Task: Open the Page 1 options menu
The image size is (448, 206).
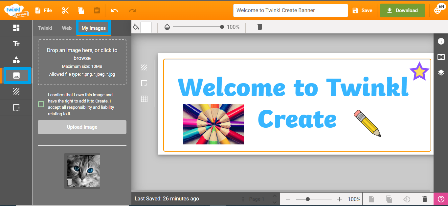Action: tap(243, 199)
